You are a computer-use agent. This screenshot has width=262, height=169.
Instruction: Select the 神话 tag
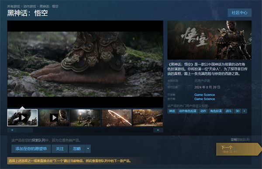tap(172, 111)
